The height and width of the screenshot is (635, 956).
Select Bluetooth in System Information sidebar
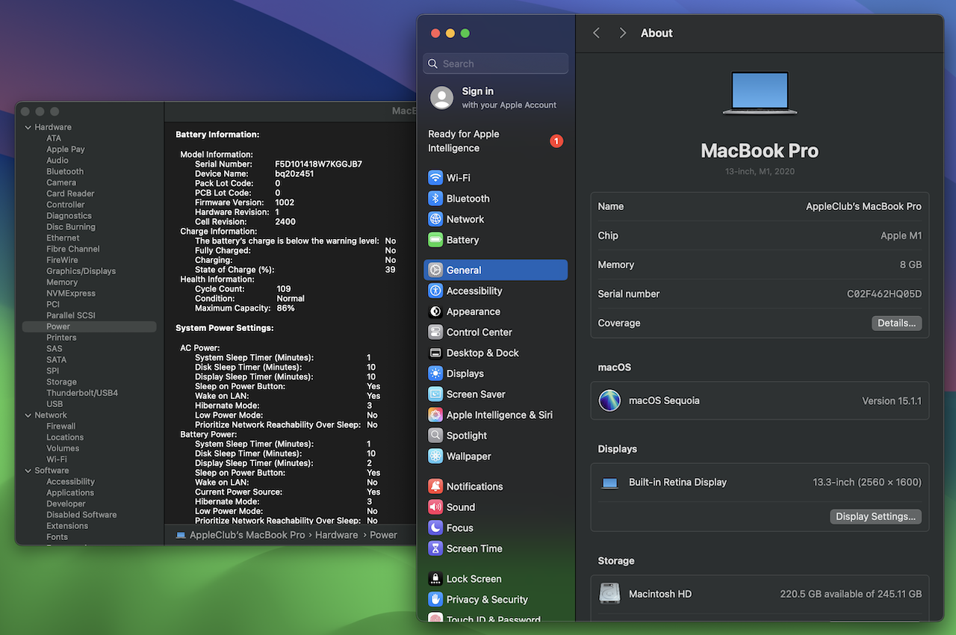pyautogui.click(x=65, y=172)
